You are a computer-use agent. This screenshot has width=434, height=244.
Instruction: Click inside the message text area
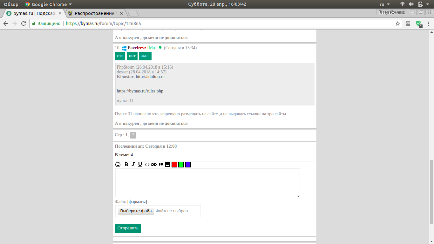[207, 183]
